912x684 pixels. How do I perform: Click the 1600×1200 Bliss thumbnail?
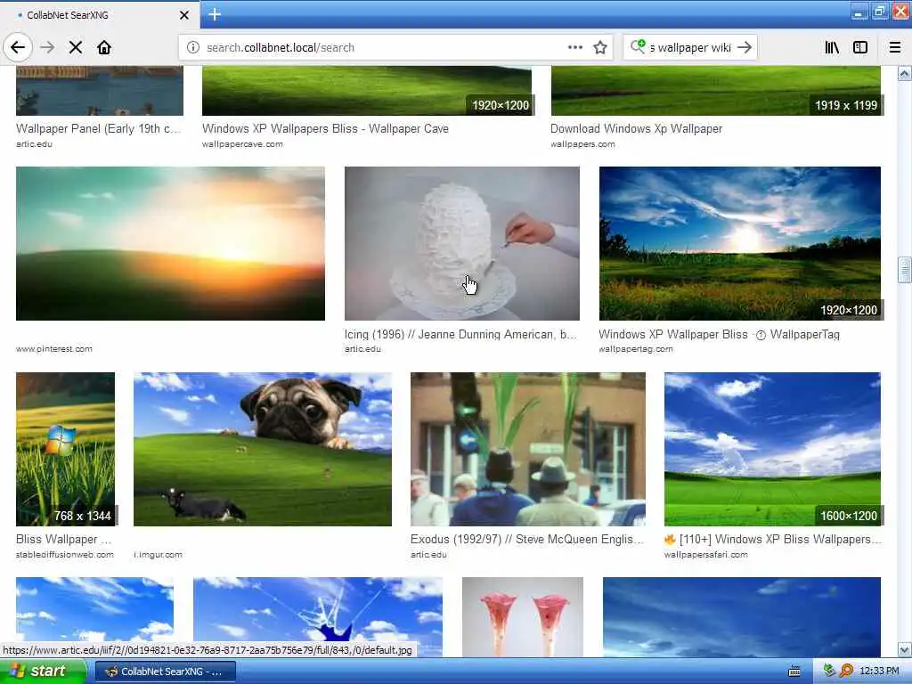pos(772,449)
